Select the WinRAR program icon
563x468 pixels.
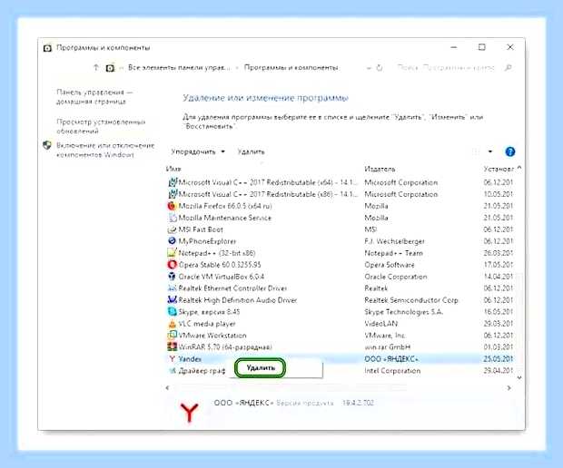[172, 346]
